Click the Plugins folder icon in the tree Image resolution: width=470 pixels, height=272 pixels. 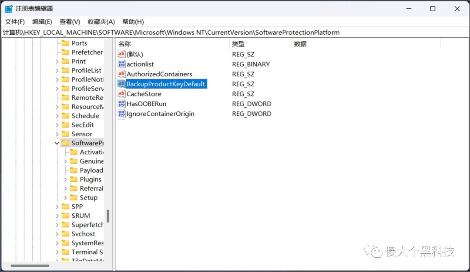73,179
